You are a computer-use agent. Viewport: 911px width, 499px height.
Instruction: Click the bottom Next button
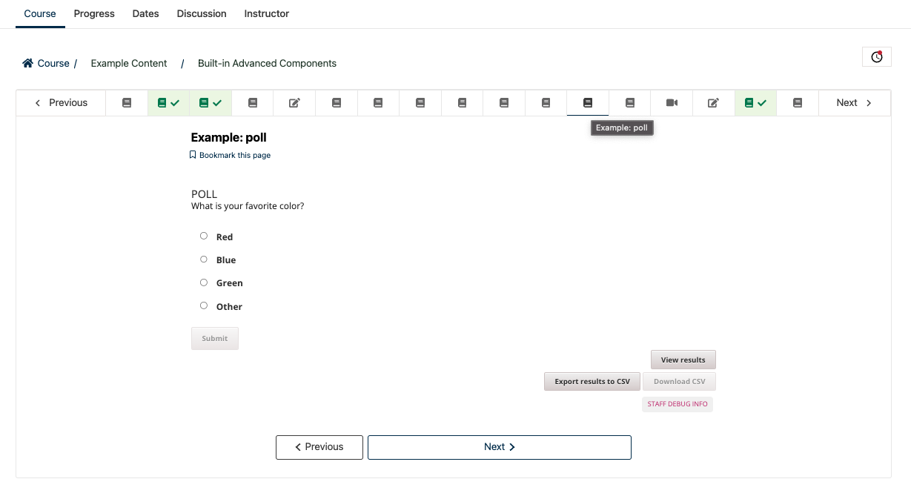coord(499,447)
